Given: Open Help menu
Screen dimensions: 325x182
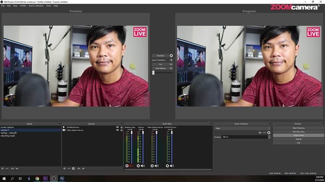Looking at the screenshot, I should [x=56, y=6].
